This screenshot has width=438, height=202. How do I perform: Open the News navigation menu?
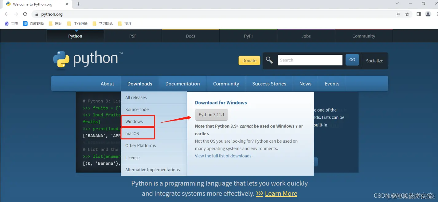[305, 84]
